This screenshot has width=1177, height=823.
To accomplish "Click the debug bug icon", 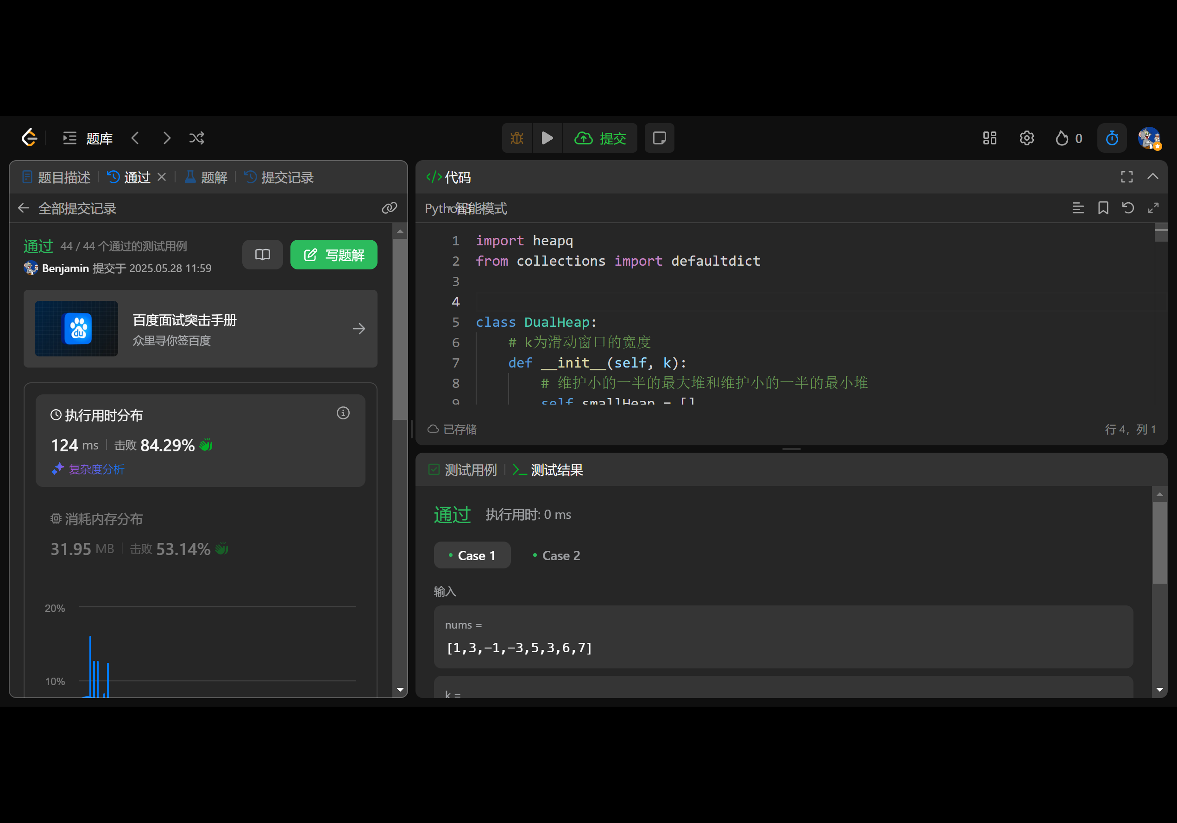I will coord(517,138).
